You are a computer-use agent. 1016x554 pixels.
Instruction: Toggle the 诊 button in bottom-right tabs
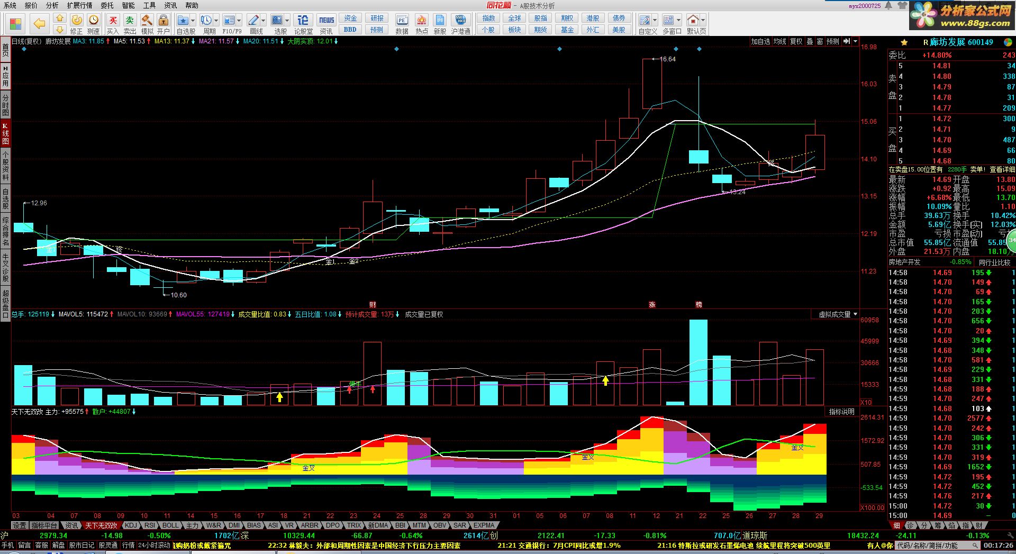point(911,525)
